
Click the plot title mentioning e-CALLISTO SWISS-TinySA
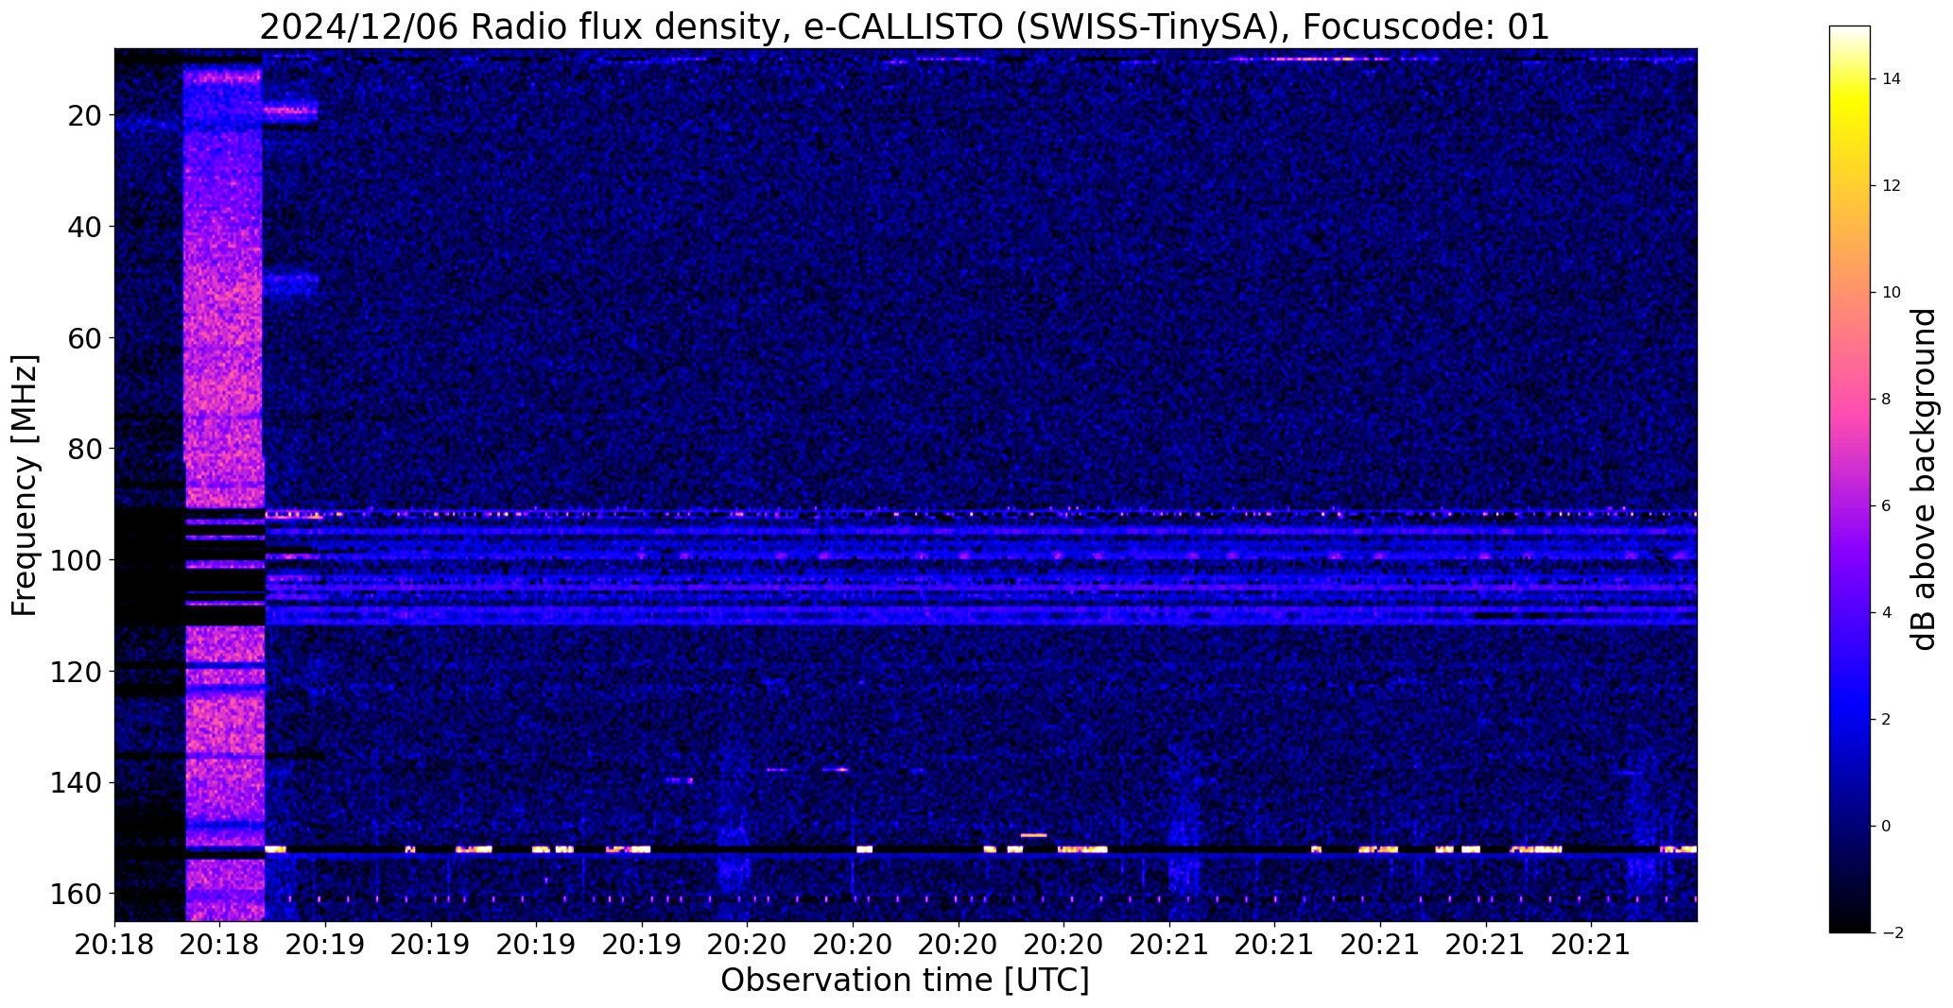point(905,26)
